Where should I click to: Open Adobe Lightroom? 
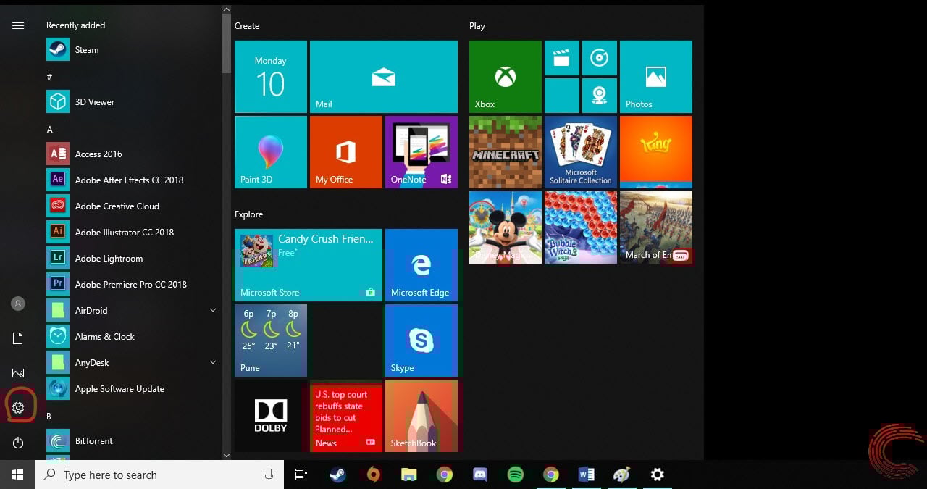point(130,259)
